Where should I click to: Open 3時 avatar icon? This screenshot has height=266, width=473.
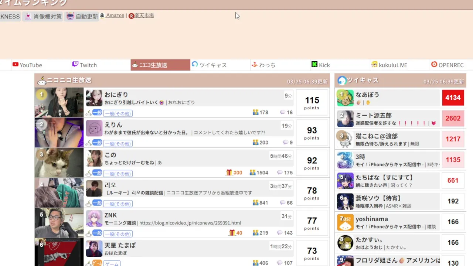pyautogui.click(x=345, y=160)
